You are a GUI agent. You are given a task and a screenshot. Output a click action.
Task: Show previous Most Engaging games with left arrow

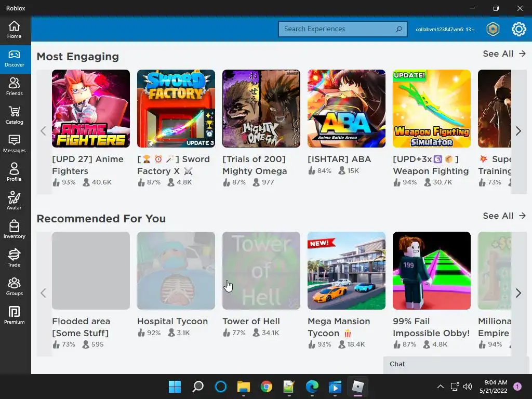tap(44, 131)
